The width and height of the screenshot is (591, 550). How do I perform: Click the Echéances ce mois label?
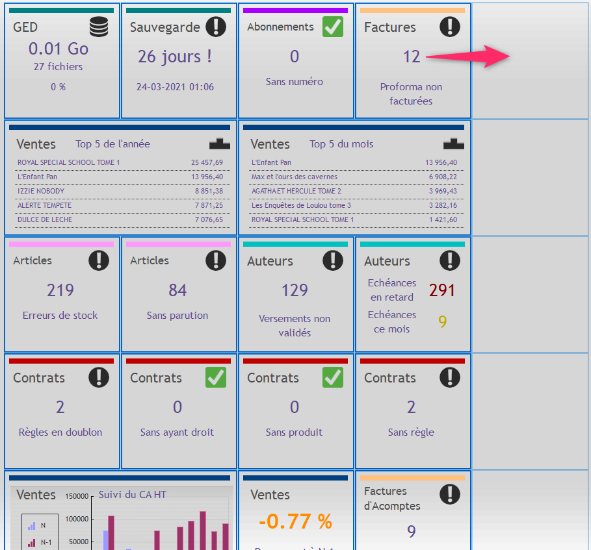[x=392, y=322]
